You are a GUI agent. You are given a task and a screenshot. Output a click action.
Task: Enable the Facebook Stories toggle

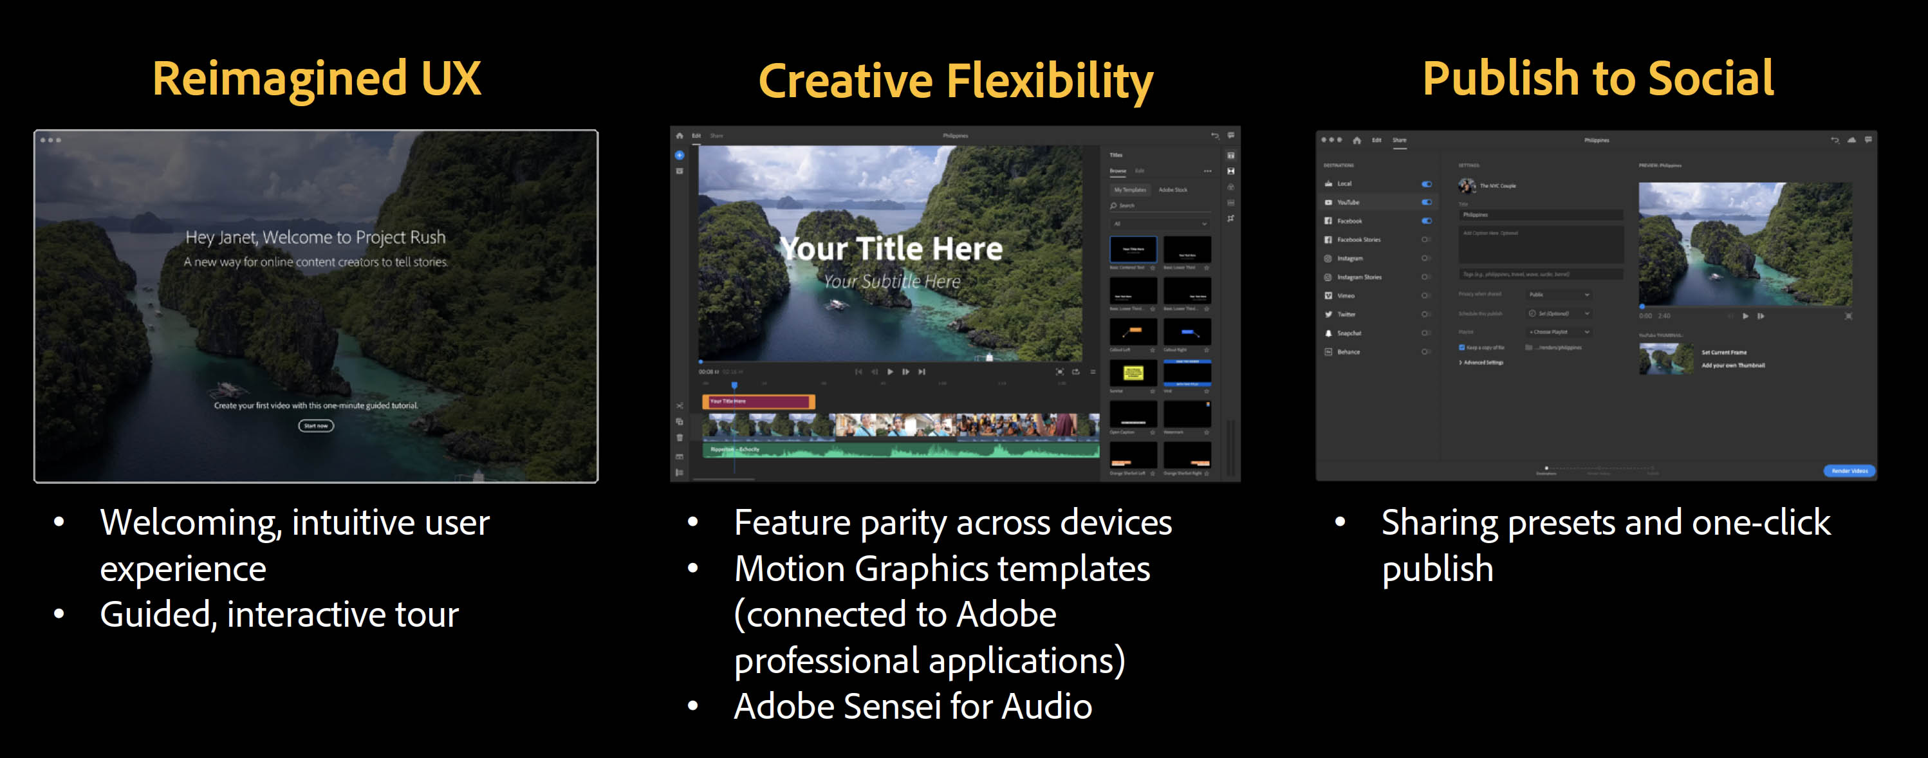coord(1427,240)
